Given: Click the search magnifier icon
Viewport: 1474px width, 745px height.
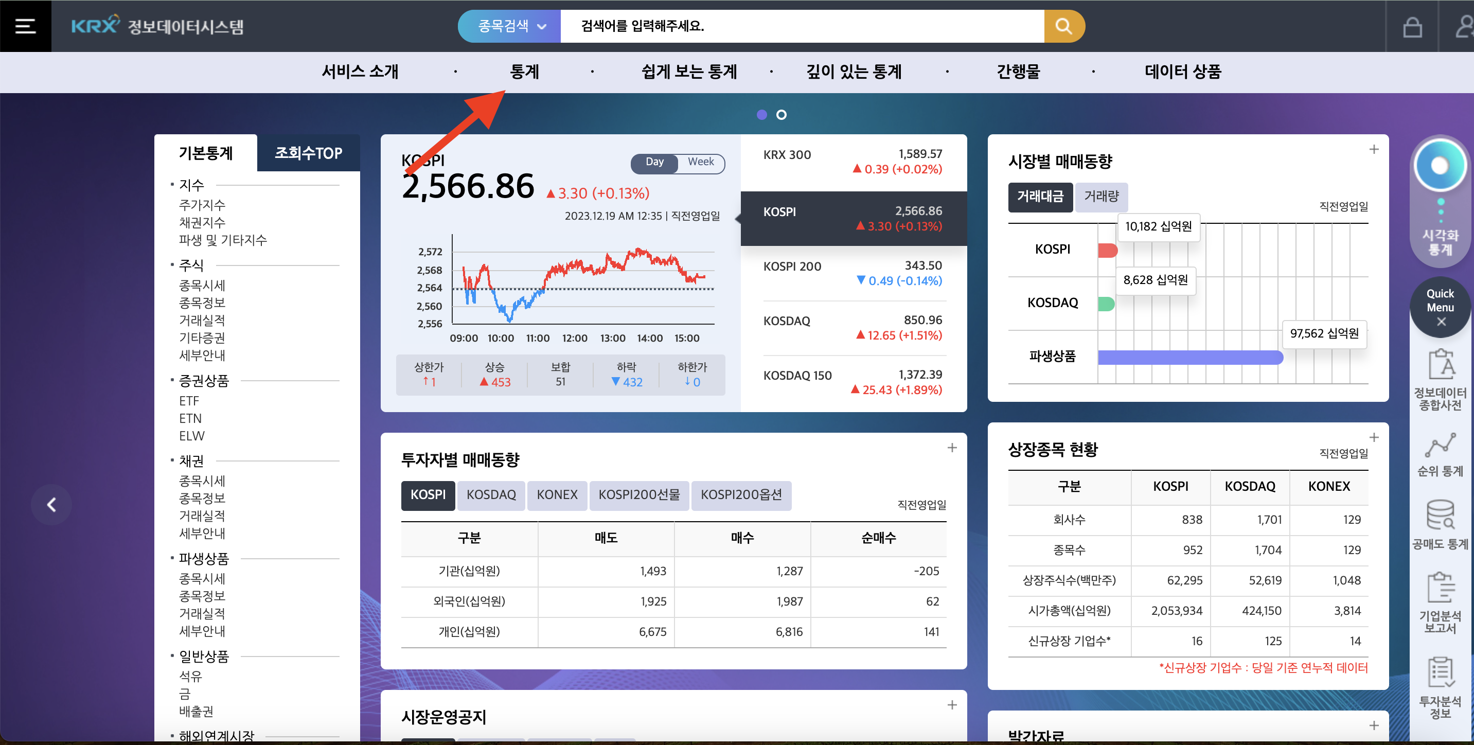Looking at the screenshot, I should click(x=1063, y=26).
